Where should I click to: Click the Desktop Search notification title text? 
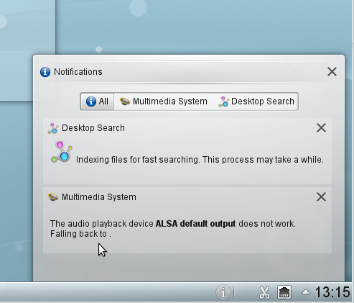pyautogui.click(x=93, y=128)
